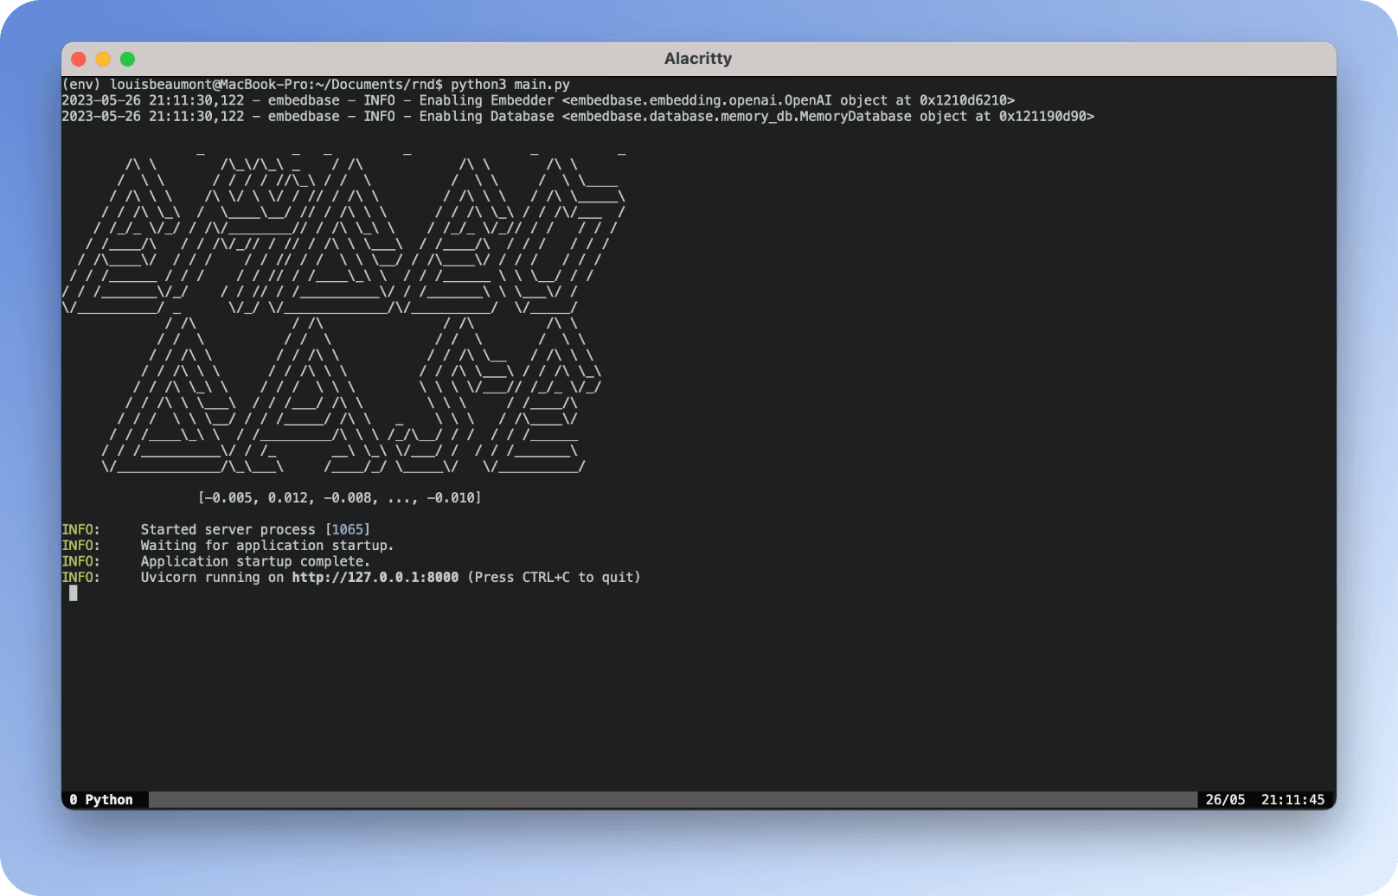Click the 21:11:45 clock in status bar
This screenshot has height=896, width=1398.
click(x=1292, y=800)
